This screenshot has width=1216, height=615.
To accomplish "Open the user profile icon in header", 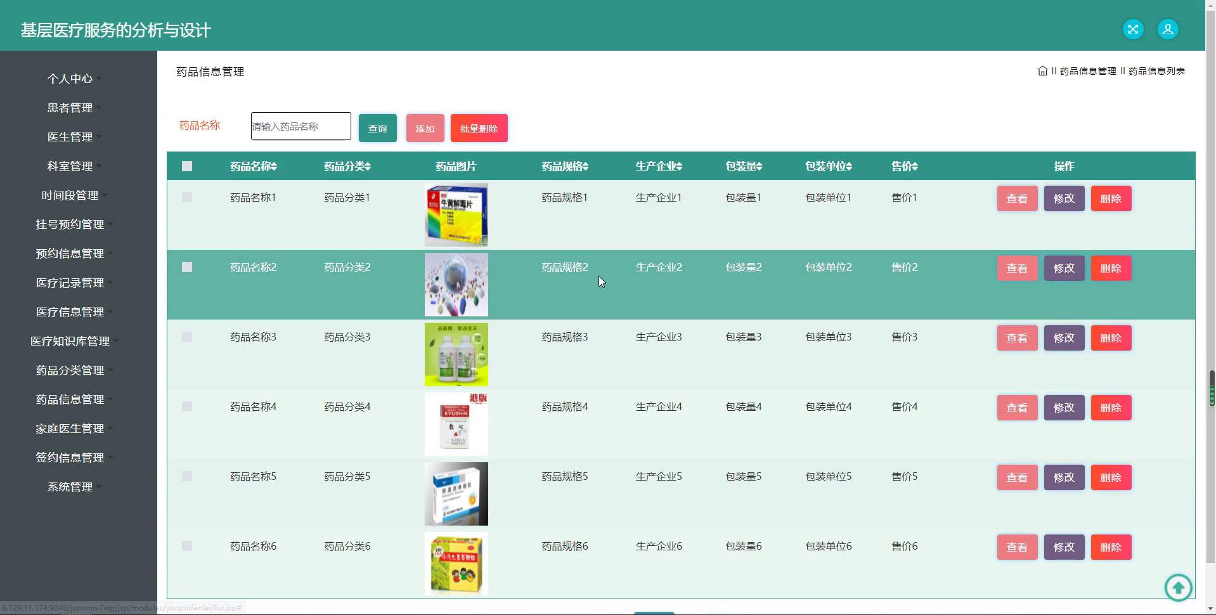I will [1168, 29].
